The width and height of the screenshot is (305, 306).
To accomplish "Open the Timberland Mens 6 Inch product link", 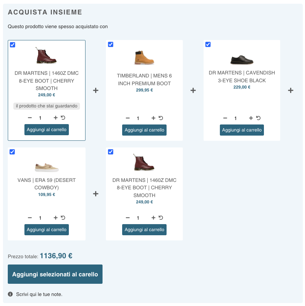I will tap(144, 80).
